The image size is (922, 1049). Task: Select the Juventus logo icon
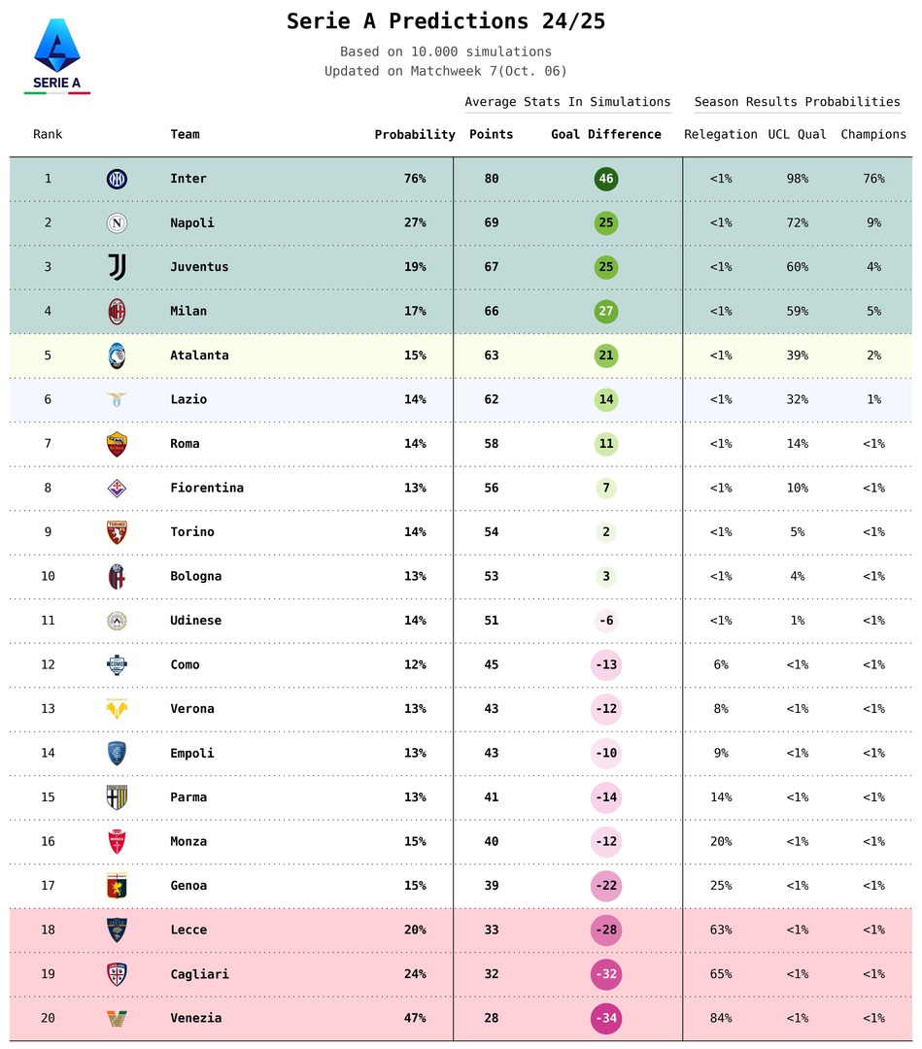[117, 267]
